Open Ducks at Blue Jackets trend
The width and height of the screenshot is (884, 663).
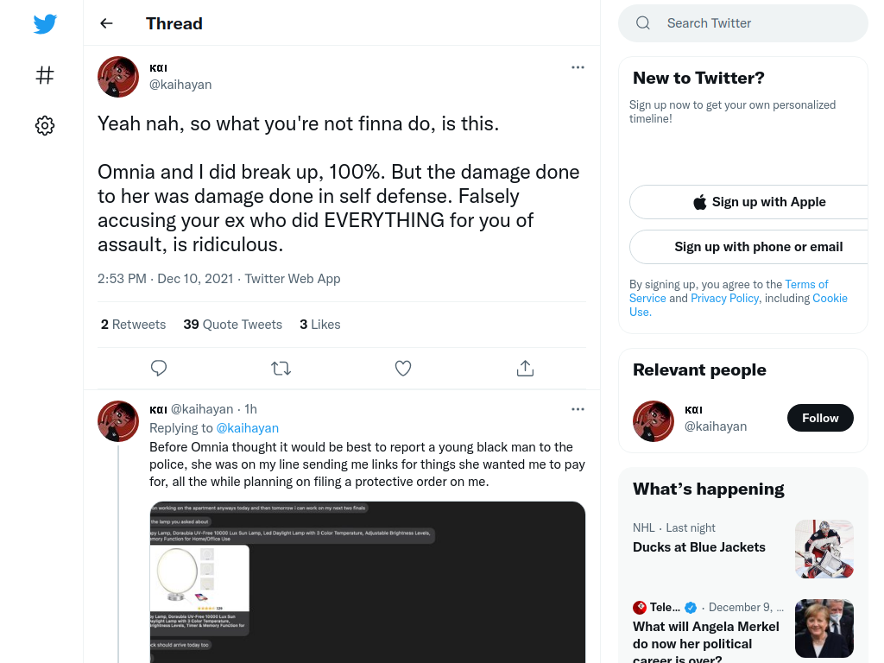pyautogui.click(x=699, y=546)
